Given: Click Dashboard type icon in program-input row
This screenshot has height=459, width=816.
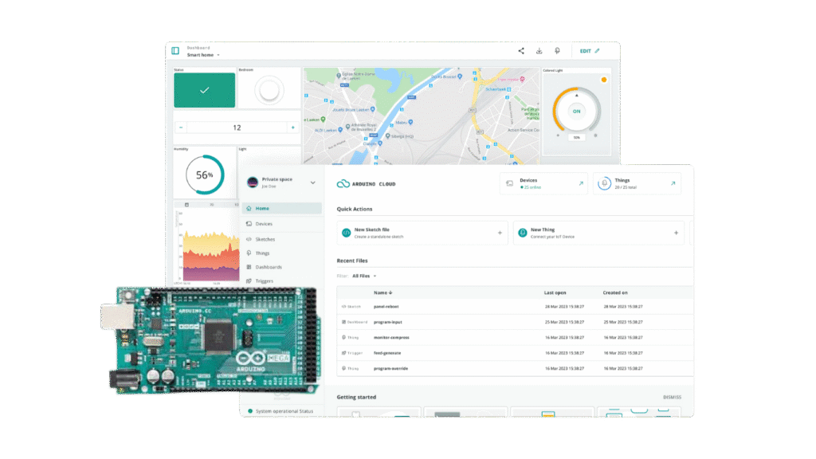Looking at the screenshot, I should (343, 322).
